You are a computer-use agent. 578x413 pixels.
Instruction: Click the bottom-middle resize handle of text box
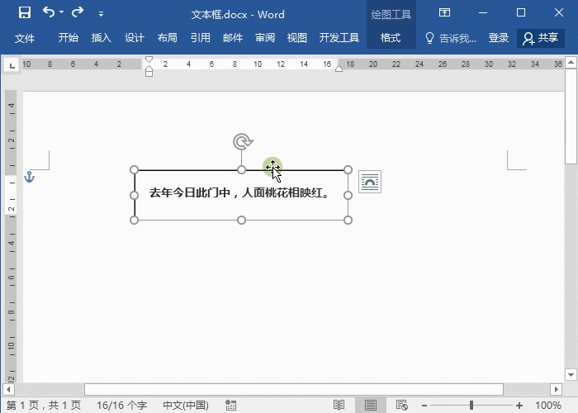pyautogui.click(x=241, y=221)
